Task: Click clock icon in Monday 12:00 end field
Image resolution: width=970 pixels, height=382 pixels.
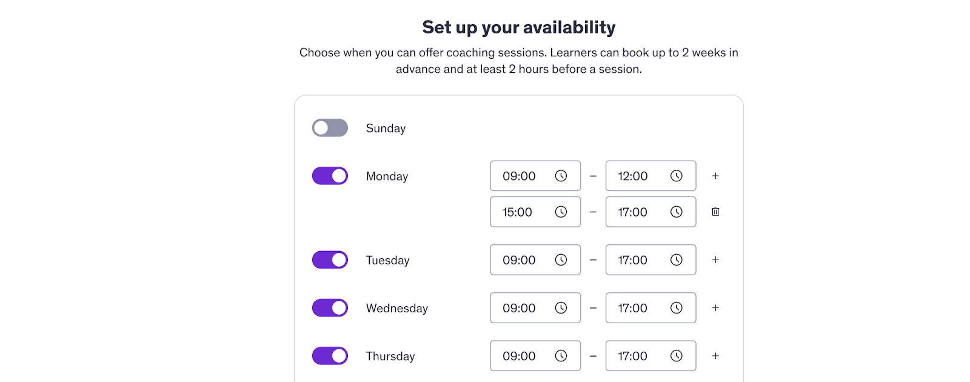Action: 676,176
